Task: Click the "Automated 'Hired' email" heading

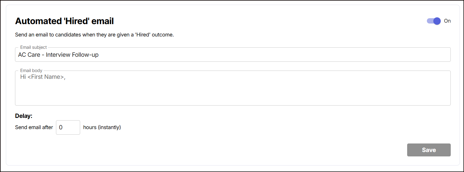Action: pyautogui.click(x=64, y=21)
